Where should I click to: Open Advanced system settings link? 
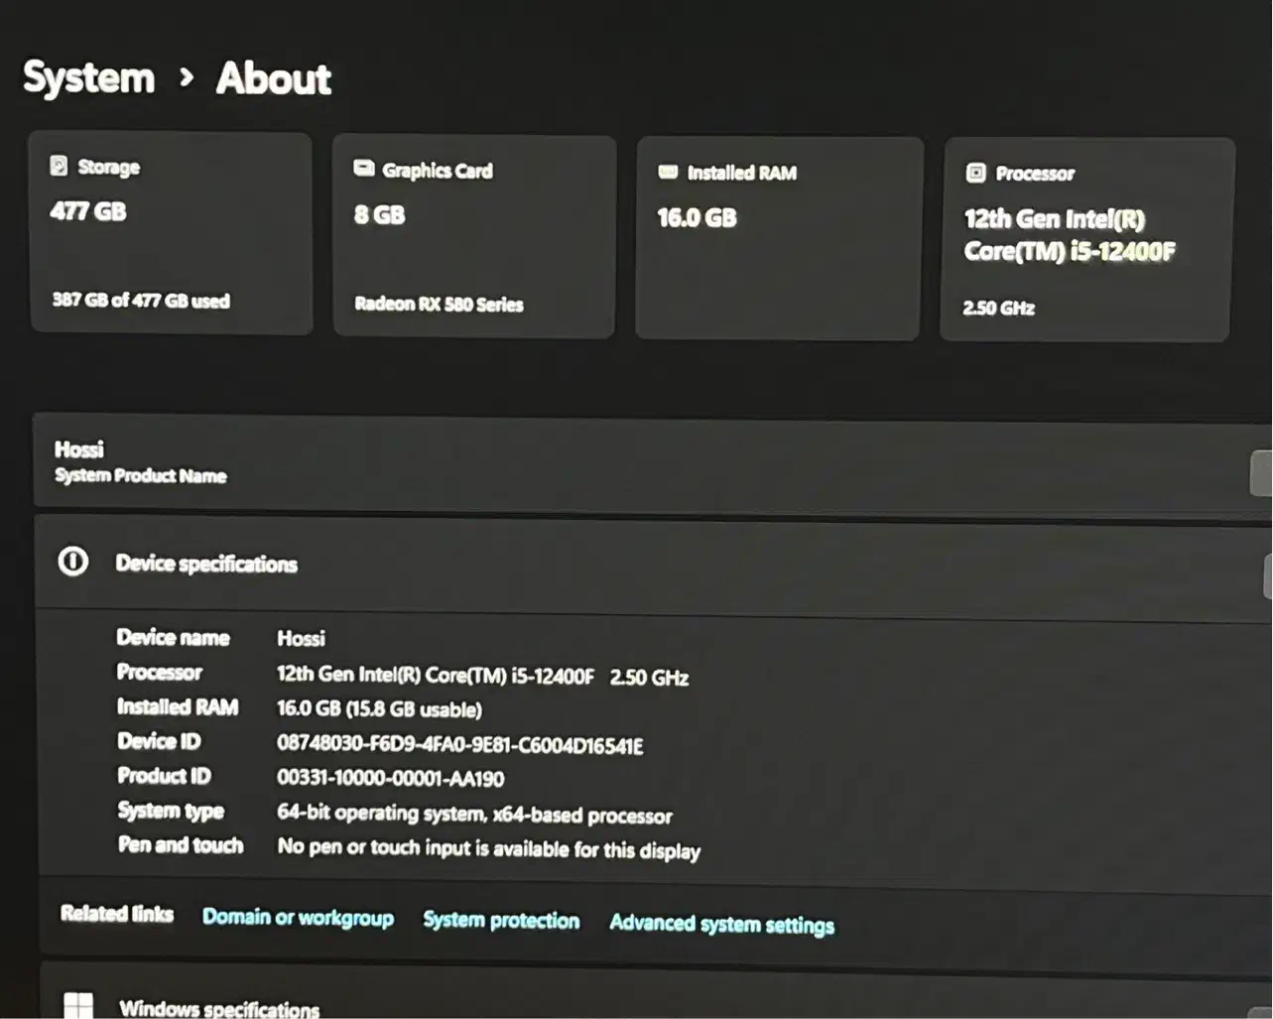[721, 924]
